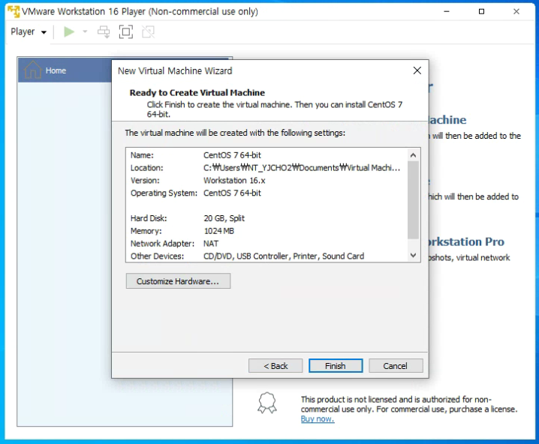
Task: Click the Customize Hardware button
Action: point(178,281)
